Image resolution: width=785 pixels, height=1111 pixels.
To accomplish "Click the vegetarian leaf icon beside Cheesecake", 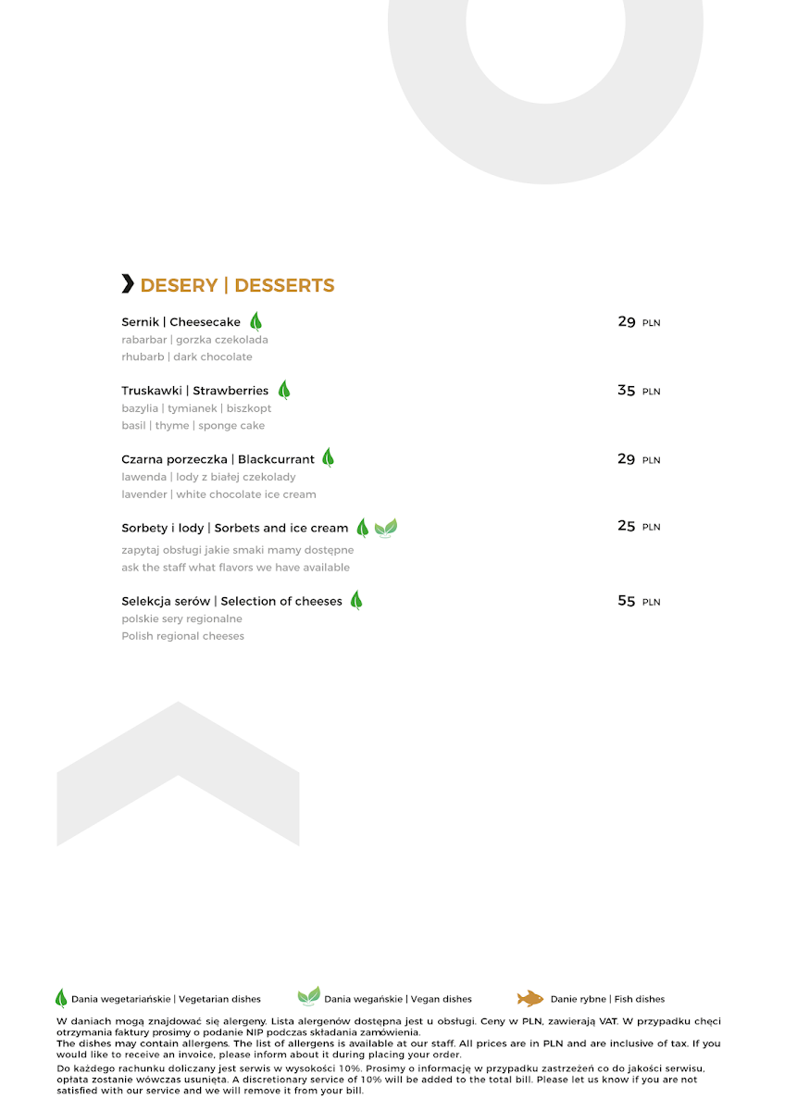I will pos(255,321).
